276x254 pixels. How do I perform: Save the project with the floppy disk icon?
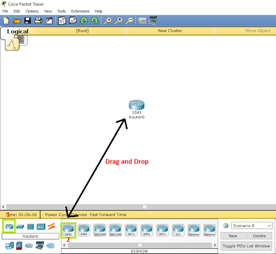(28, 21)
